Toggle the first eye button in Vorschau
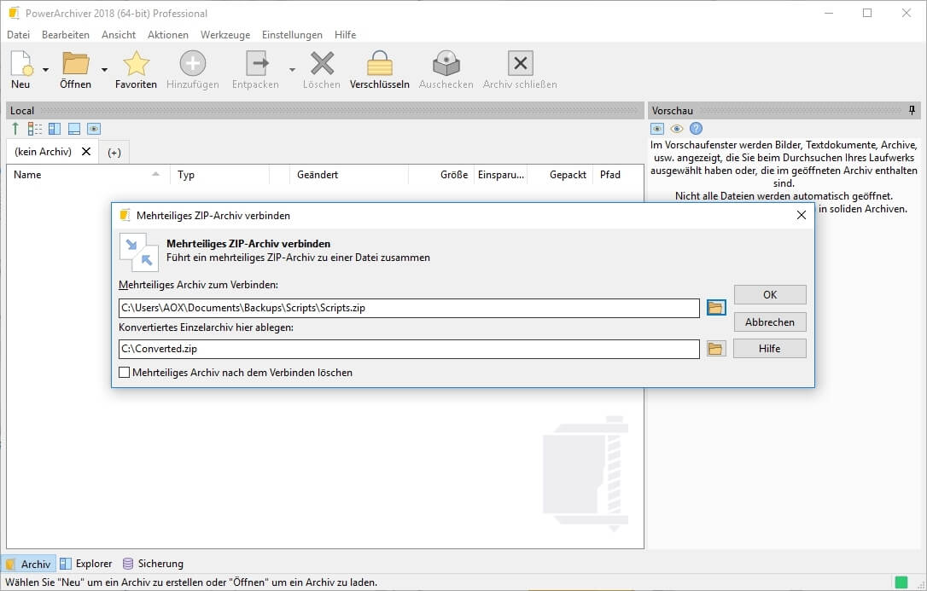This screenshot has height=591, width=927. coord(657,129)
